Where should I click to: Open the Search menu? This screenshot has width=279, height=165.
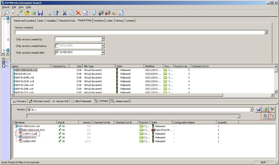(x=6, y=7)
